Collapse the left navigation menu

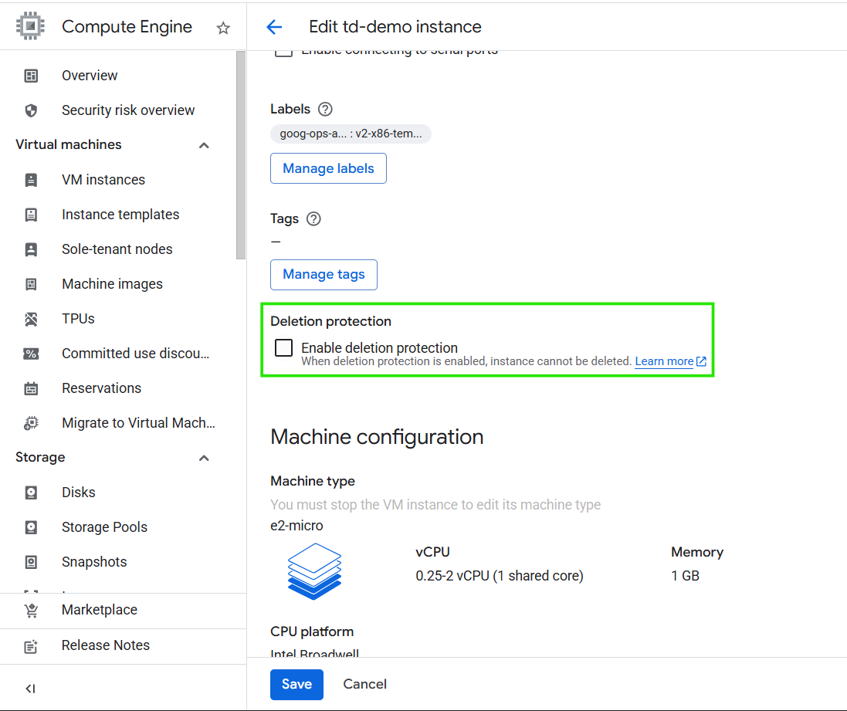[x=30, y=688]
